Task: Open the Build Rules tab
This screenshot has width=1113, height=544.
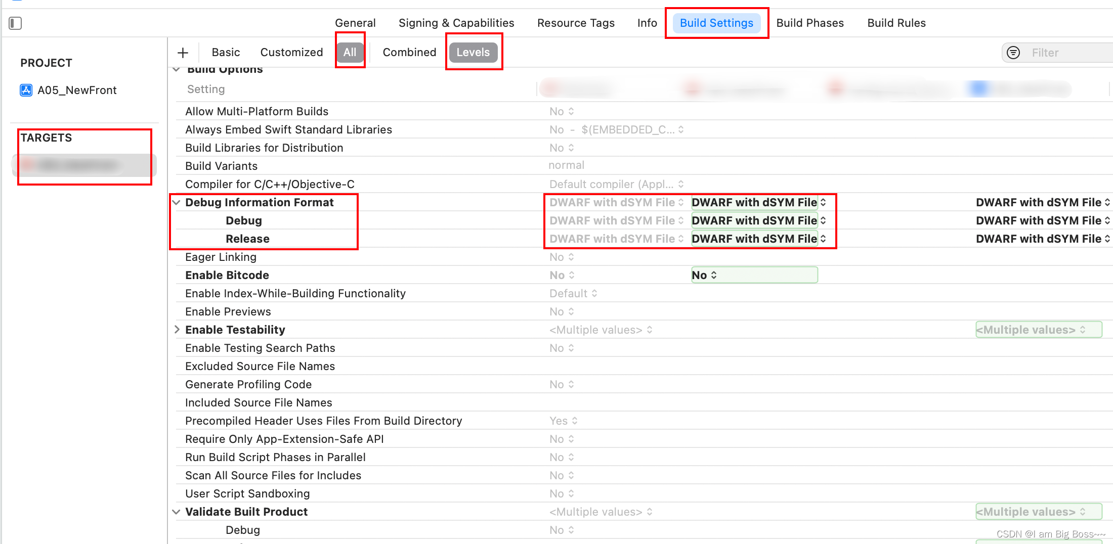Action: [896, 23]
